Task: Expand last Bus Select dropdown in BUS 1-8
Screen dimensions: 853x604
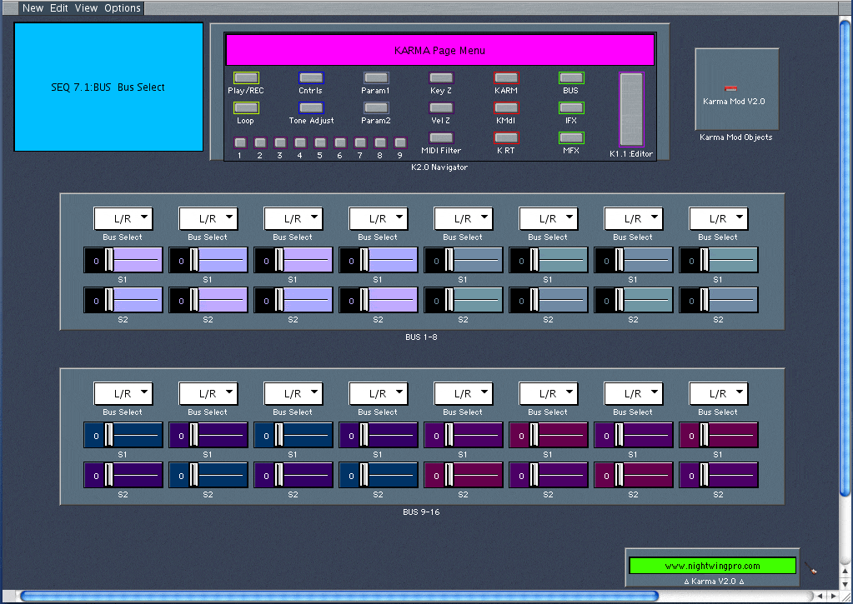Action: click(718, 219)
